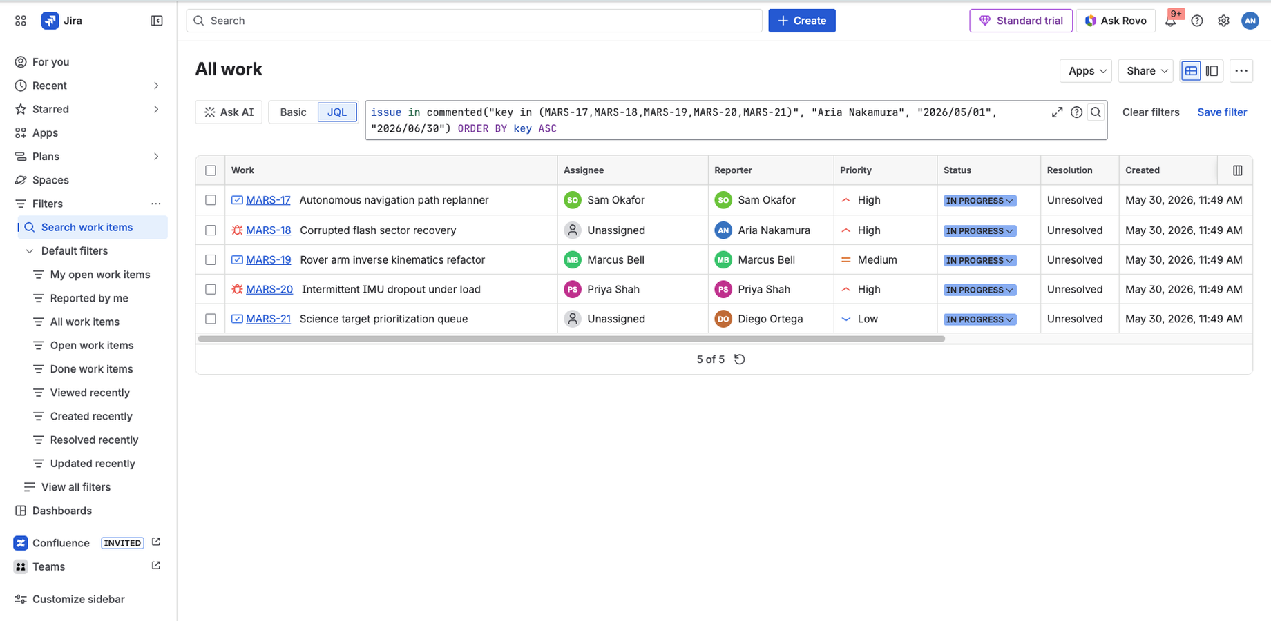Viewport: 1271px width, 621px height.
Task: Open the Share dropdown
Action: [x=1145, y=70]
